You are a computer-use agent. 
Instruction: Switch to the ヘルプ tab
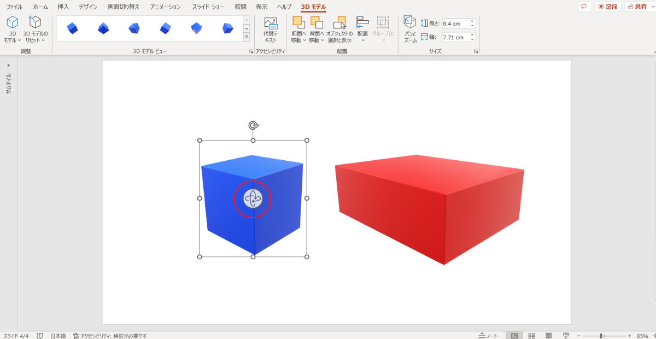tap(284, 7)
